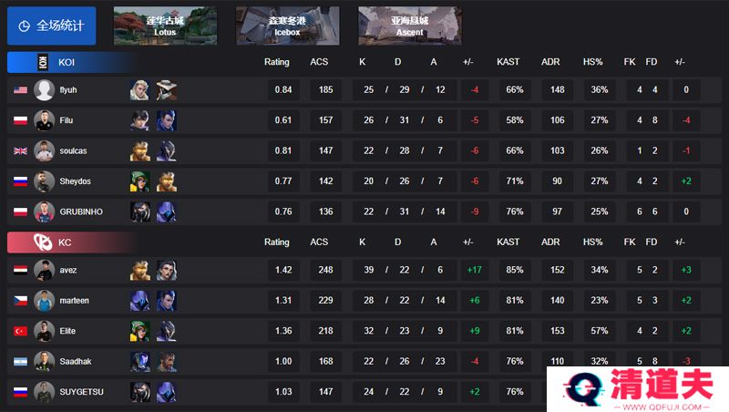The width and height of the screenshot is (729, 412).
Task: Sort KOI table by Rating header
Action: click(x=277, y=62)
